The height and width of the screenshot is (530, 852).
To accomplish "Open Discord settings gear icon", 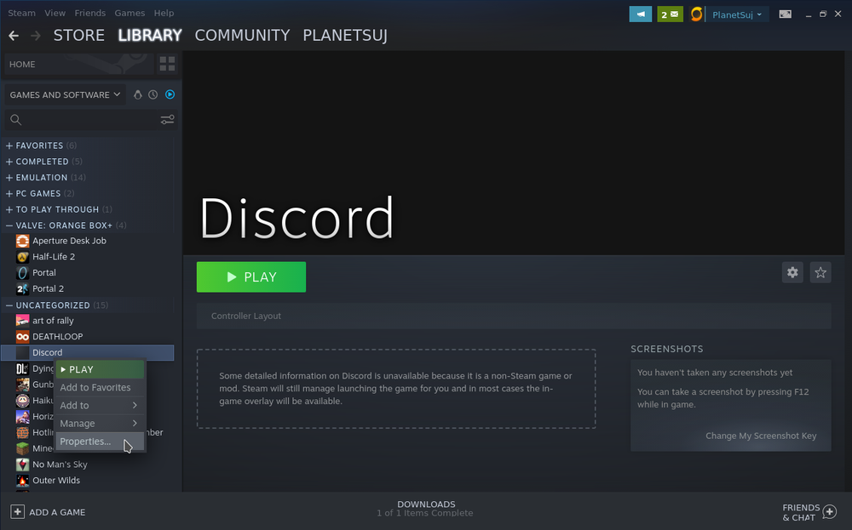I will pyautogui.click(x=792, y=272).
